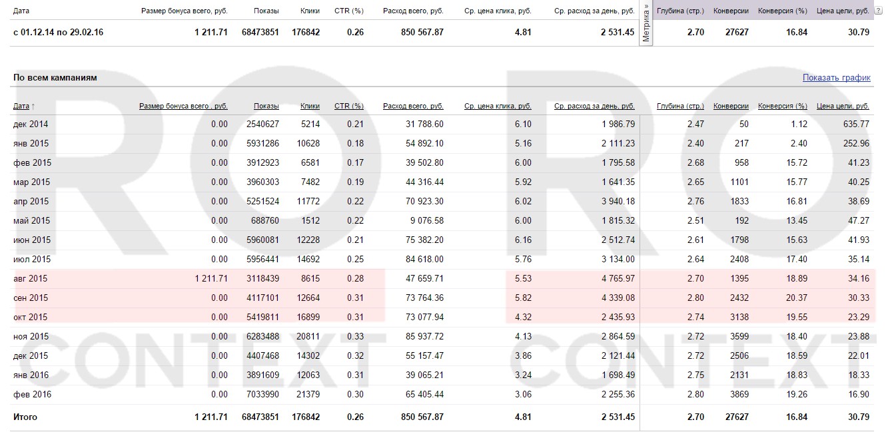Image resolution: width=892 pixels, height=440 pixels.
Task: Click goal price value 18.33
Action: (858, 375)
